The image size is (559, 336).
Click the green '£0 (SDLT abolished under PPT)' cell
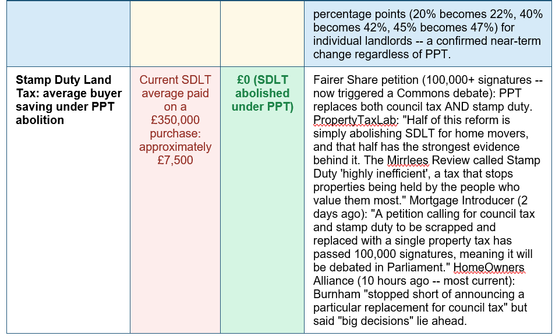pos(263,200)
